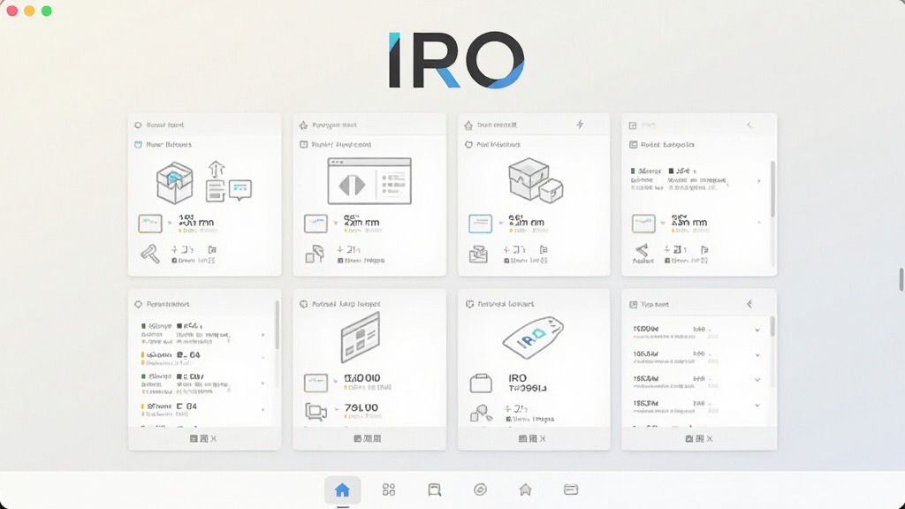This screenshot has width=905, height=509.
Task: Expand the first row chevron in bottom-right list card
Action: [757, 330]
